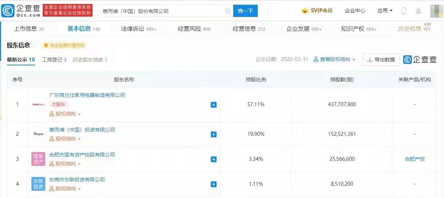Screen dimensions: 444x198
Task: Open the notification bell icon
Action: click(x=418, y=11)
